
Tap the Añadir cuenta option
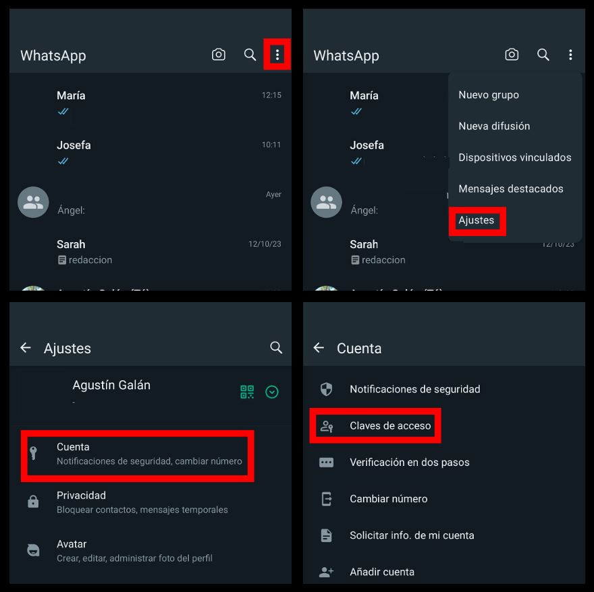382,572
